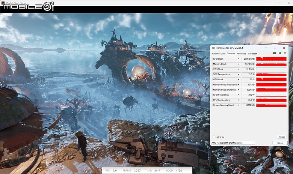Open the GPU Clock sensor dropdown
Screen dimensions: 293x174
click(x=239, y=59)
